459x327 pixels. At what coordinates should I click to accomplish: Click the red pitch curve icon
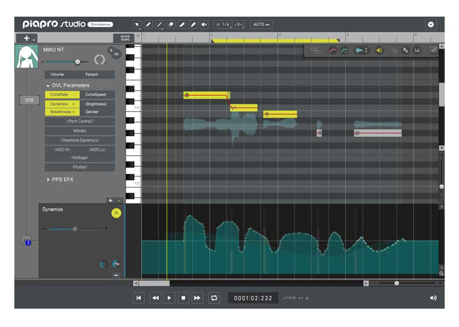point(333,50)
